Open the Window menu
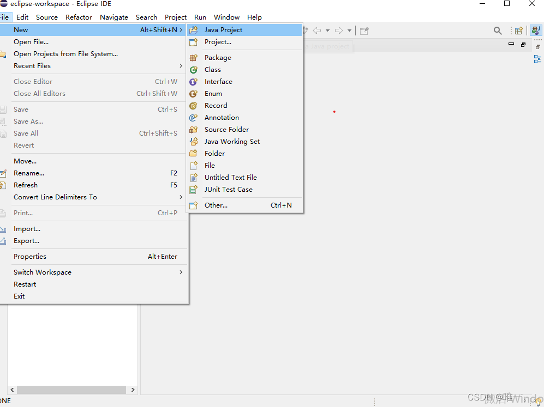544x407 pixels. [226, 17]
